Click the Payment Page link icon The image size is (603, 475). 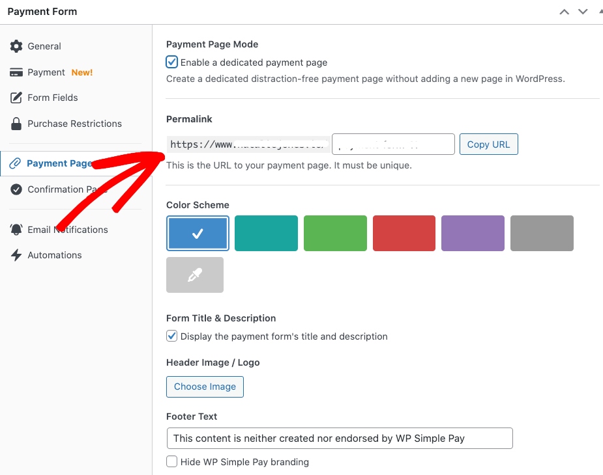click(15, 163)
